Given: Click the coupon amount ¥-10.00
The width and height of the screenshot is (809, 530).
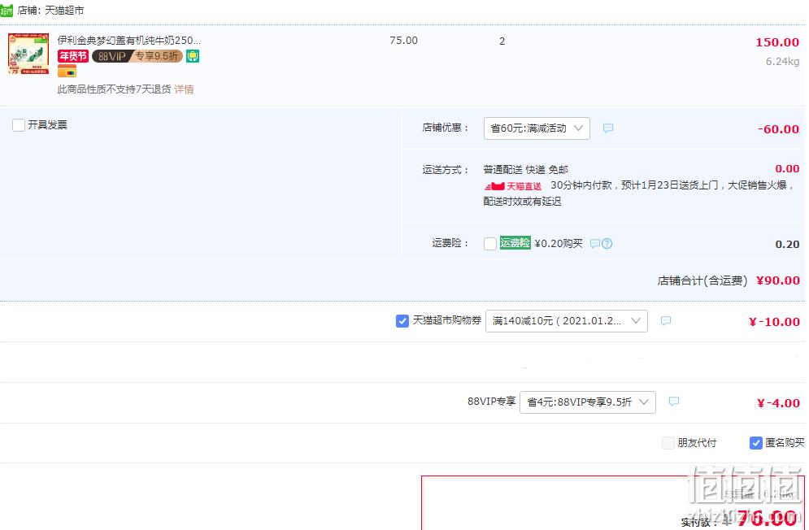Looking at the screenshot, I should click(774, 322).
